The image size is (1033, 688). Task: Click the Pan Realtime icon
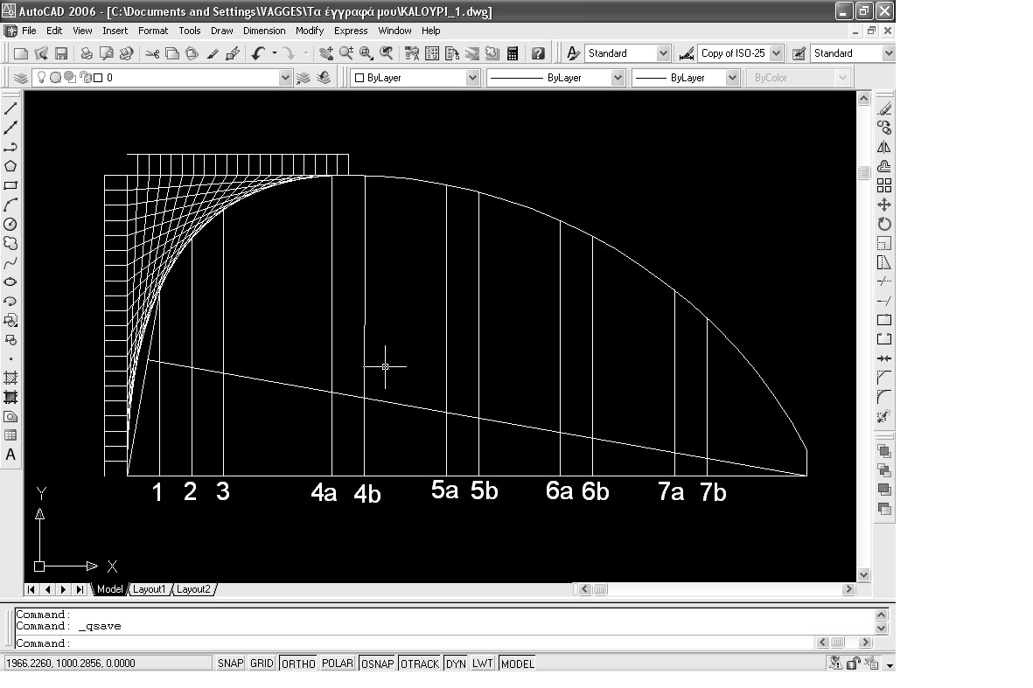326,53
